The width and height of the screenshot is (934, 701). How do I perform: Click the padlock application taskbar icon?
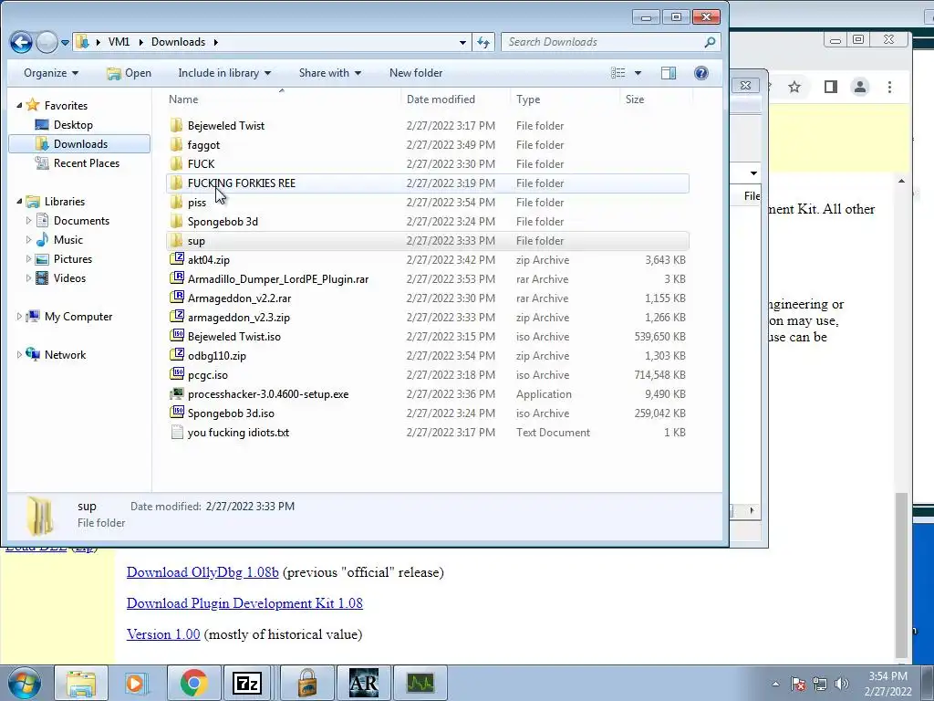pyautogui.click(x=306, y=683)
